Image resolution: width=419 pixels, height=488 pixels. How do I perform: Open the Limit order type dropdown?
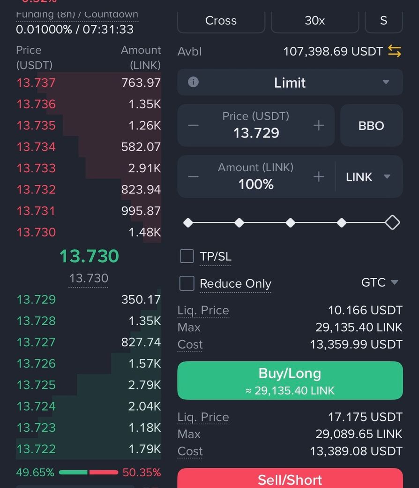[290, 83]
